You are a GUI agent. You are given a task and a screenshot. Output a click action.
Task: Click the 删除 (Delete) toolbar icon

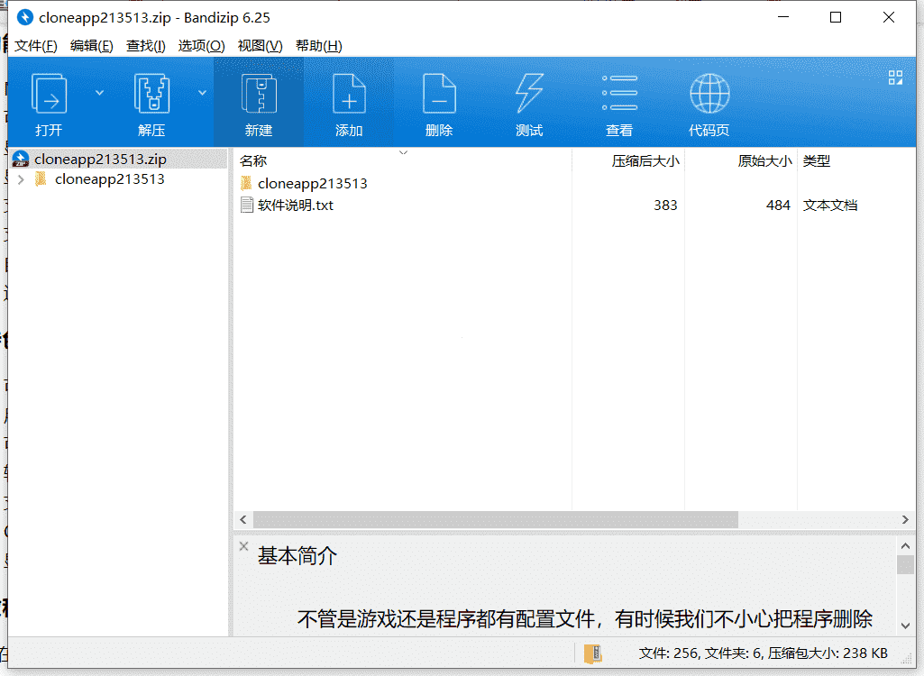coord(439,94)
